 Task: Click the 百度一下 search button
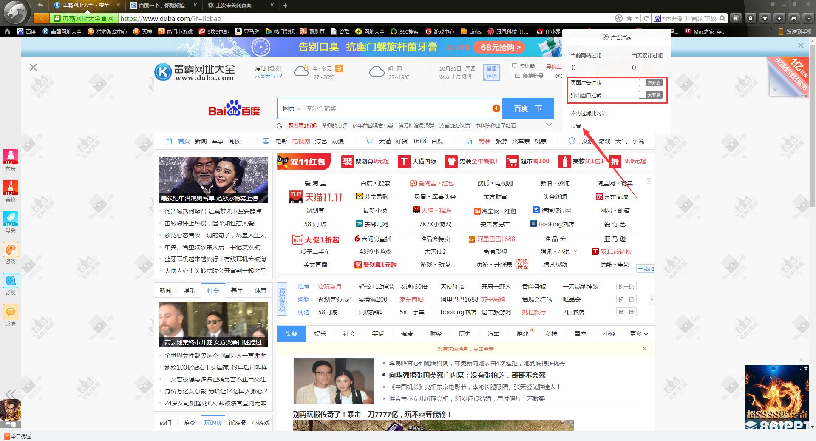[x=528, y=108]
